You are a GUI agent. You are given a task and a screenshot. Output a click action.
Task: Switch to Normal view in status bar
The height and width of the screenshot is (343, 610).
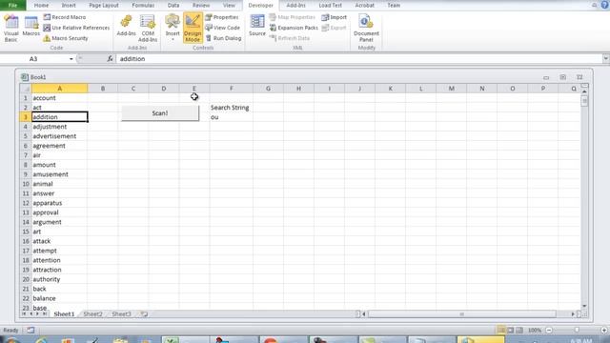coord(501,331)
